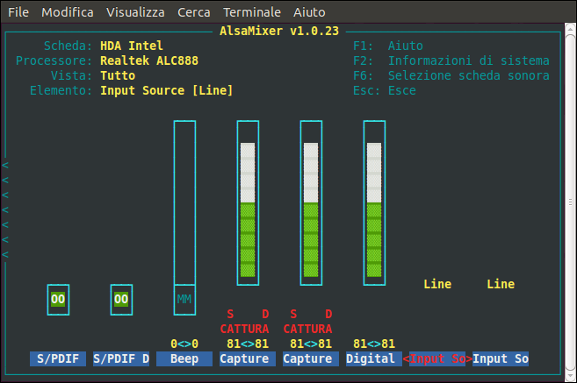Click the Digital volume bar

(x=374, y=202)
